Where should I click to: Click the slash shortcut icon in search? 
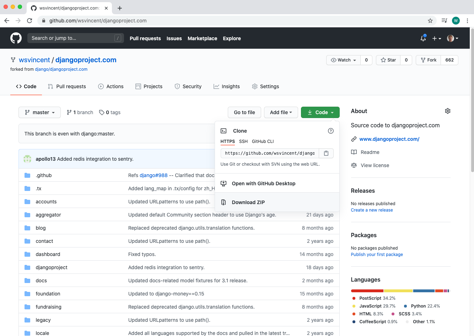(118, 38)
